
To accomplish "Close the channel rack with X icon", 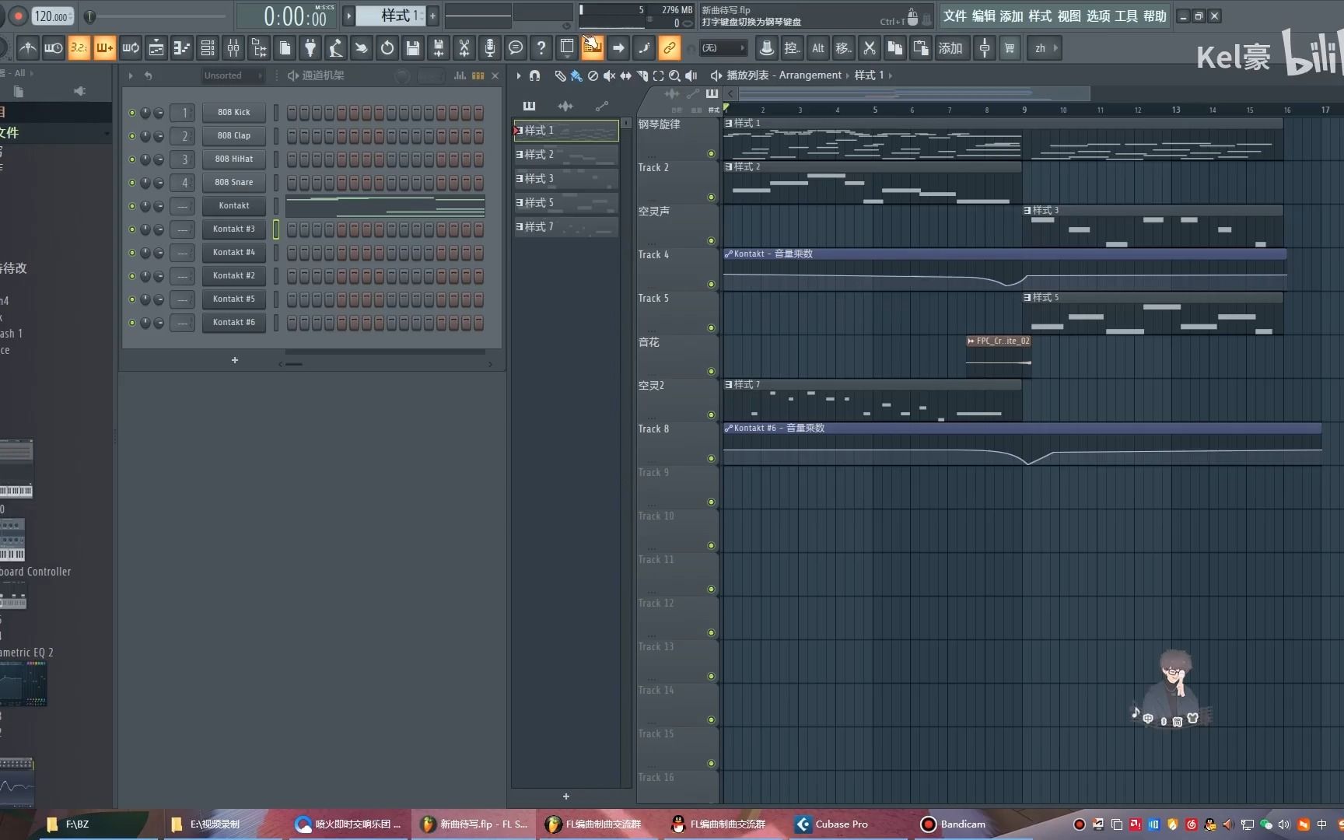I will pos(495,75).
